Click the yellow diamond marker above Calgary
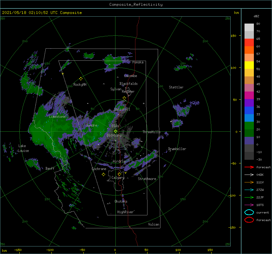Viewport: 272px width, 254px height. pyautogui.click(x=119, y=174)
